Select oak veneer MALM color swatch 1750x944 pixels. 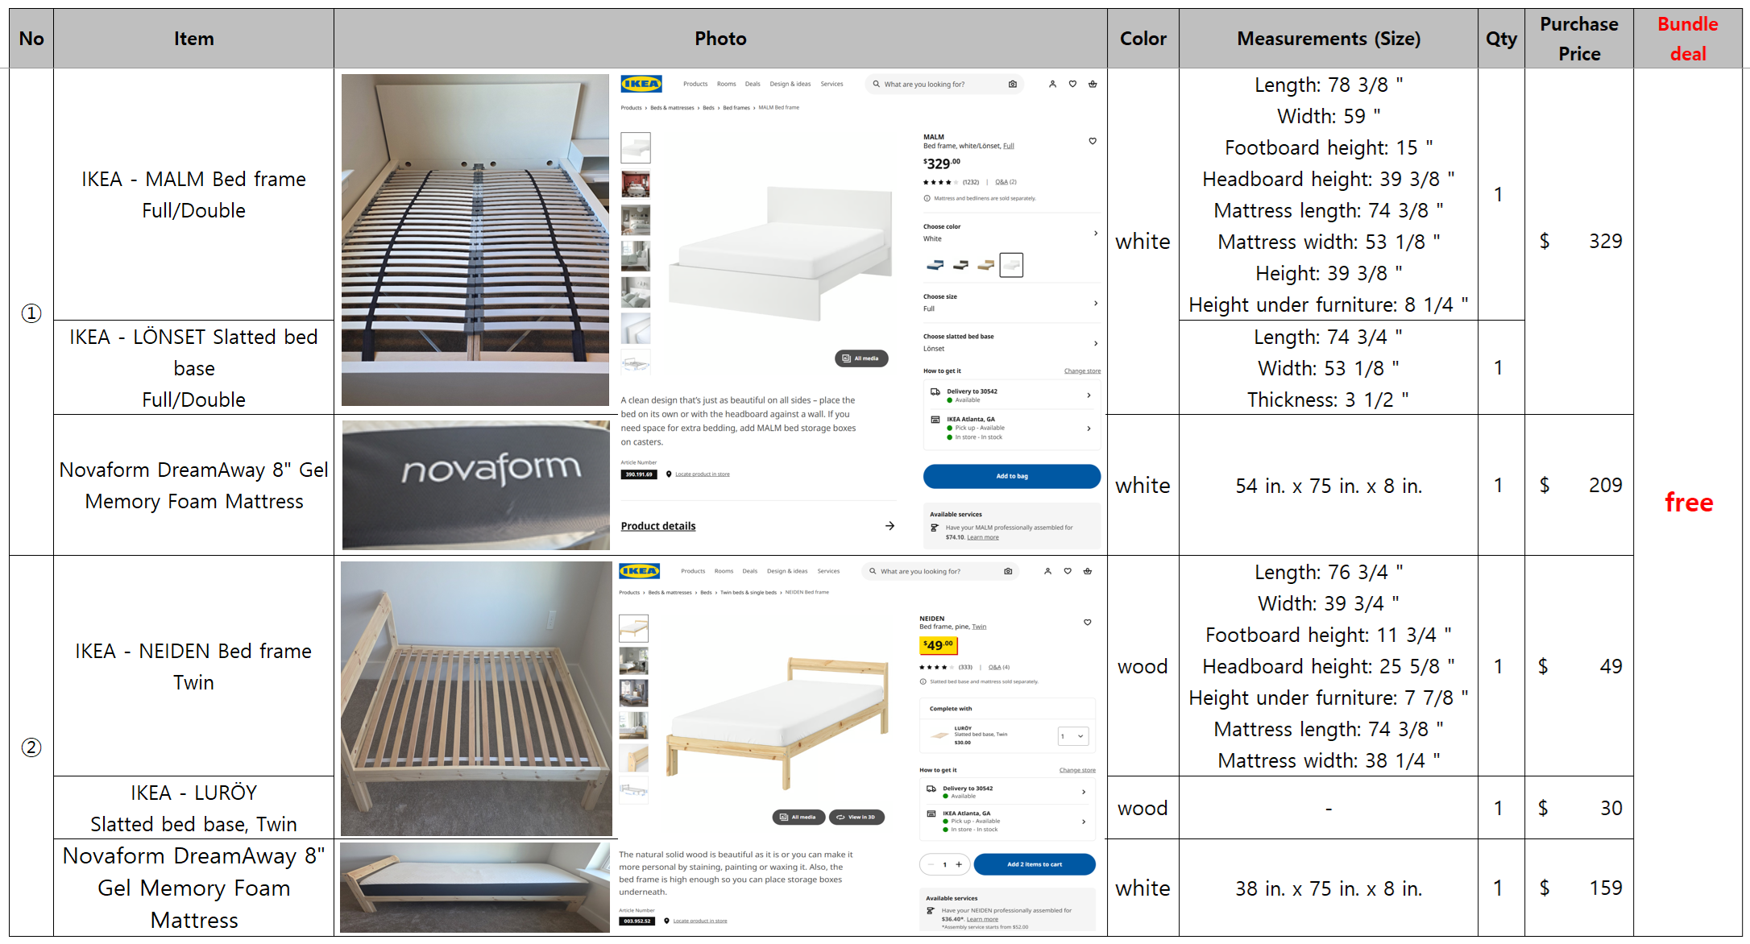(x=985, y=264)
